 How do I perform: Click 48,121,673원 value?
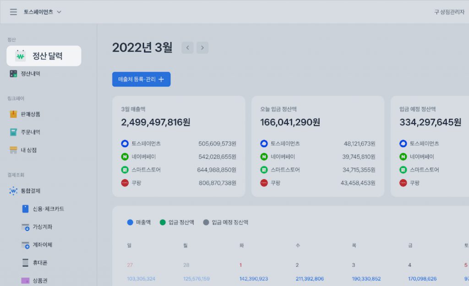pos(360,144)
